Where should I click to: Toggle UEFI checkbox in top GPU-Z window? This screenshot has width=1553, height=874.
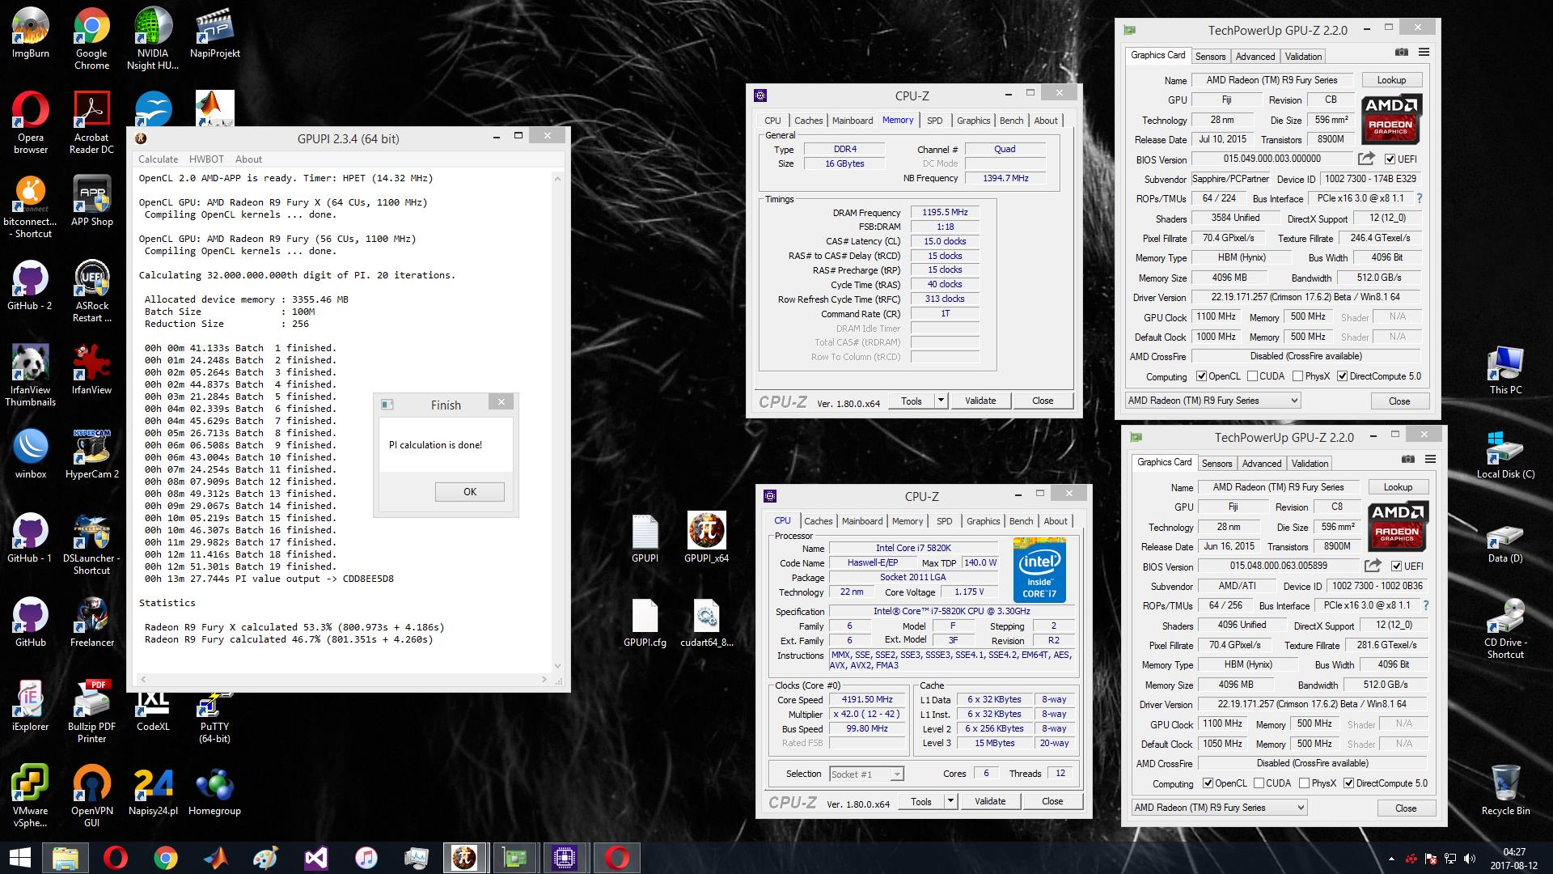click(x=1390, y=159)
